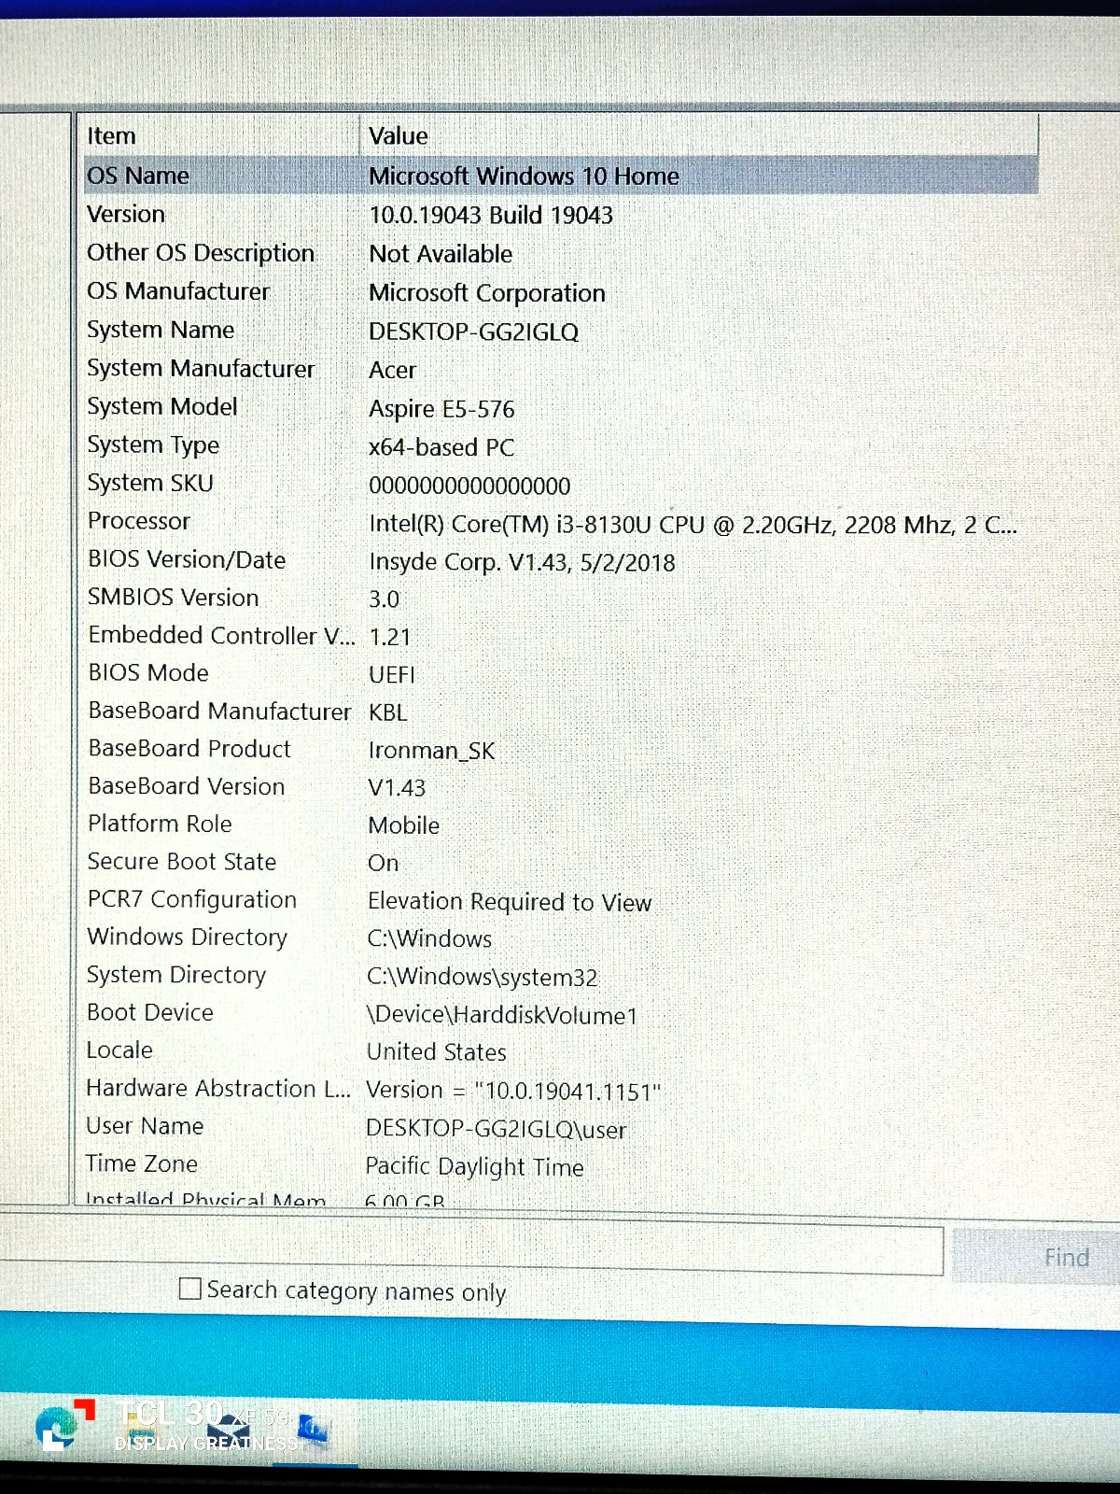The height and width of the screenshot is (1494, 1120).
Task: Open the Mail app on the taskbar
Action: click(x=229, y=1430)
